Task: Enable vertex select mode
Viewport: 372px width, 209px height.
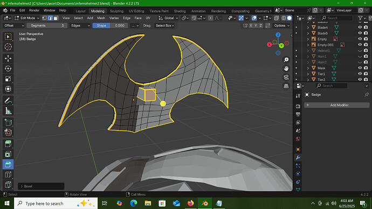Action: (x=45, y=18)
